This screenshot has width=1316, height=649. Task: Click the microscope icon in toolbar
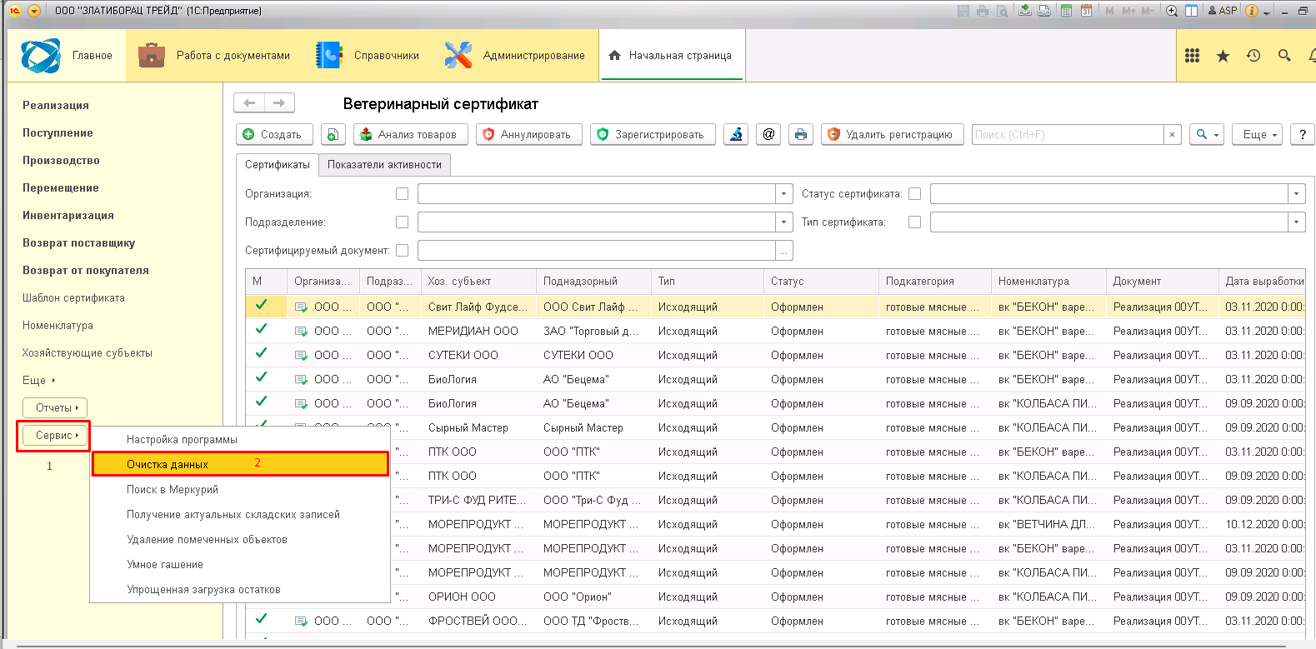click(x=736, y=134)
